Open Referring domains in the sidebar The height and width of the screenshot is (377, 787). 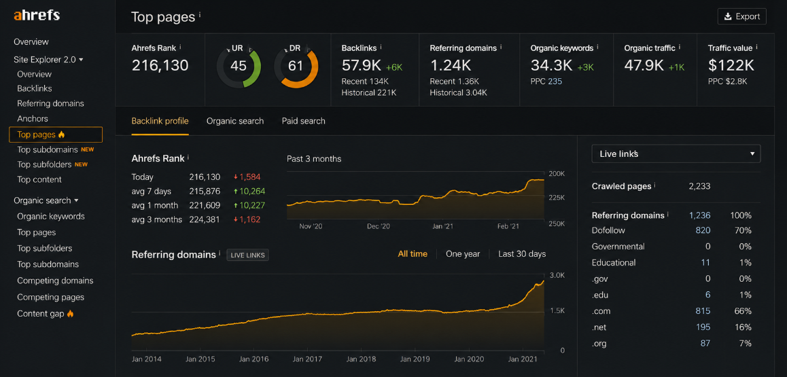[x=50, y=103]
